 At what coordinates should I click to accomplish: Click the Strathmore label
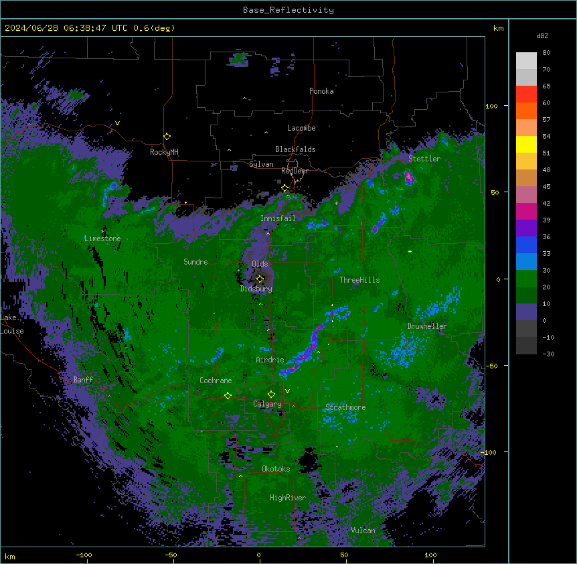[345, 407]
